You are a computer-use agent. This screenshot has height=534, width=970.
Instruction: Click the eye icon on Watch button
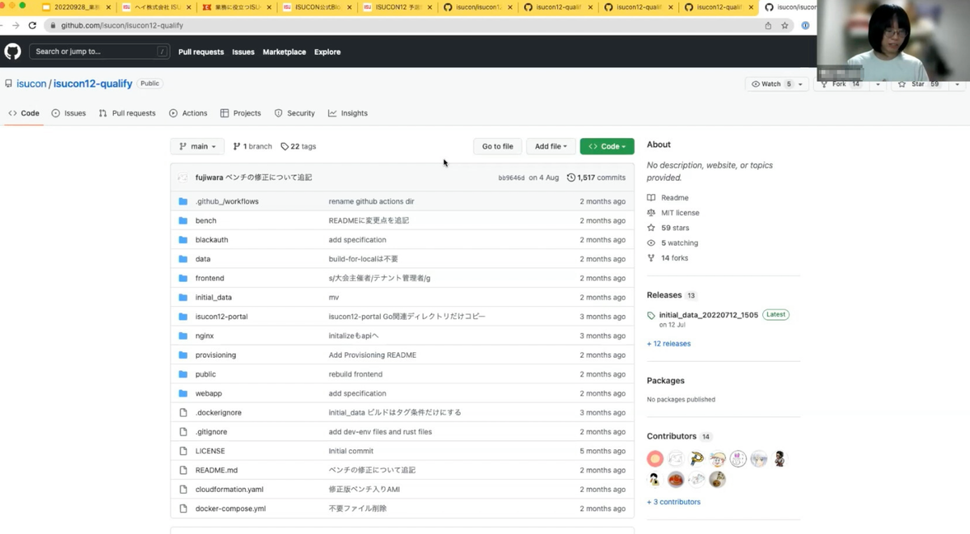[x=756, y=84]
